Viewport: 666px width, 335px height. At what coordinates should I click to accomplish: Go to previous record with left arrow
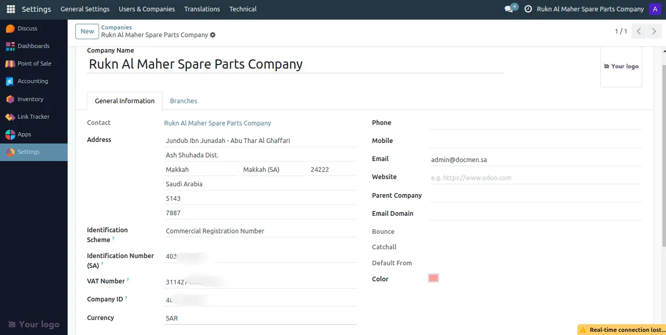click(x=639, y=31)
